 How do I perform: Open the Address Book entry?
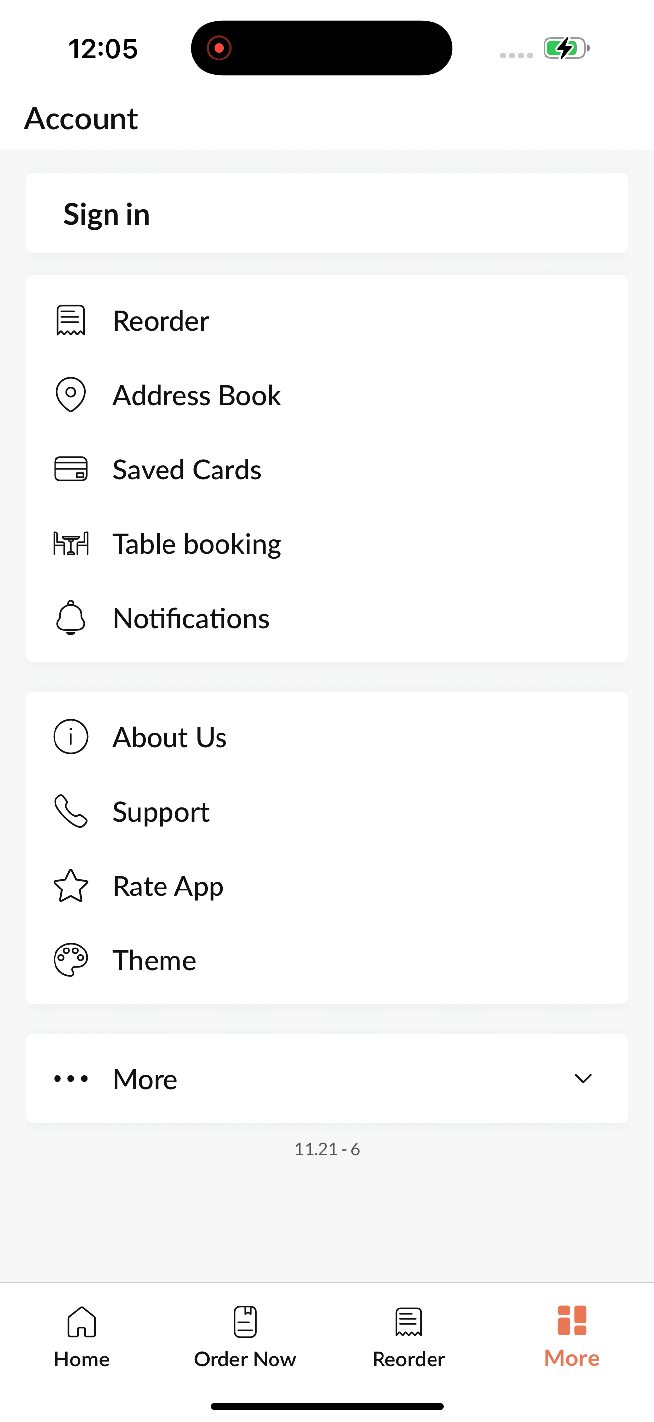click(327, 395)
